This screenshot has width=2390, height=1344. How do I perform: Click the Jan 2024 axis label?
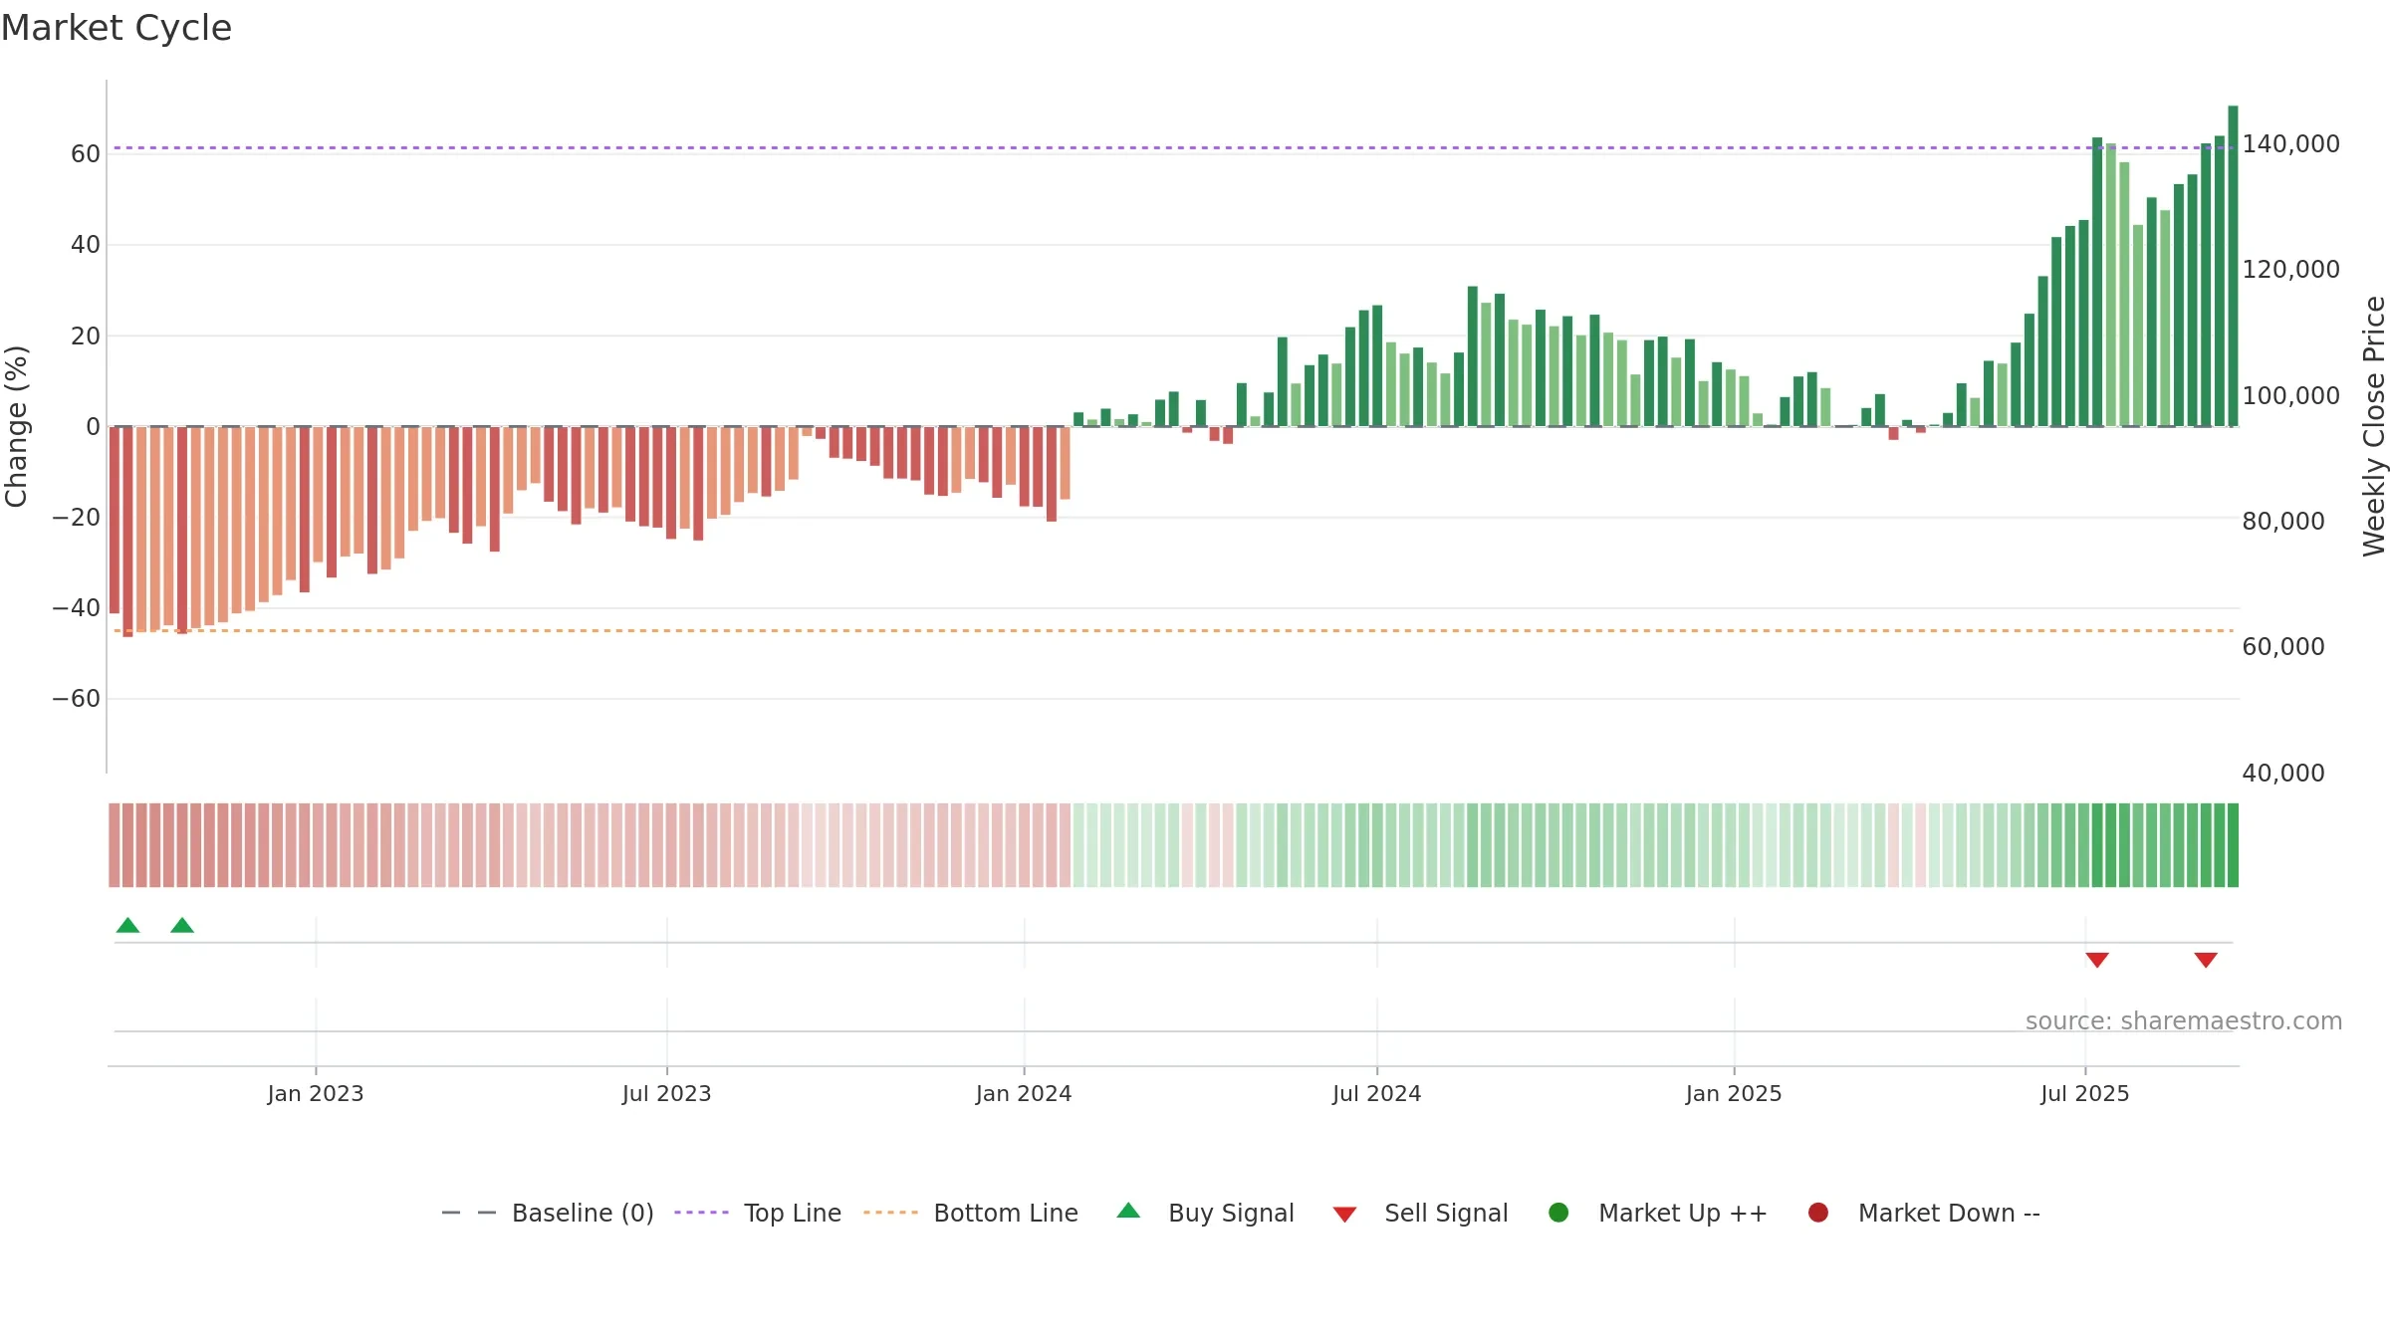1024,1093
